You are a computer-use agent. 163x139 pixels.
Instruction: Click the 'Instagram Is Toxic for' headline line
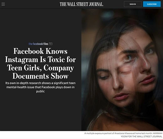(40, 59)
